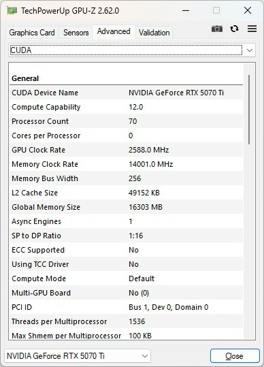Open the hamburger menu
Image resolution: width=264 pixels, height=367 pixels.
coord(252,29)
